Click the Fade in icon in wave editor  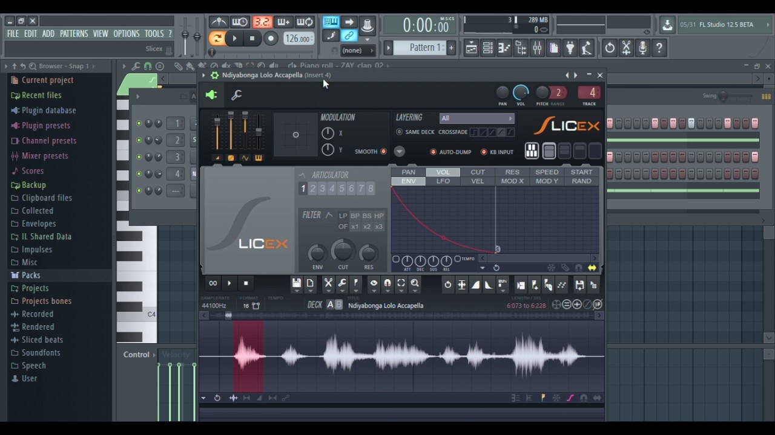tap(475, 285)
